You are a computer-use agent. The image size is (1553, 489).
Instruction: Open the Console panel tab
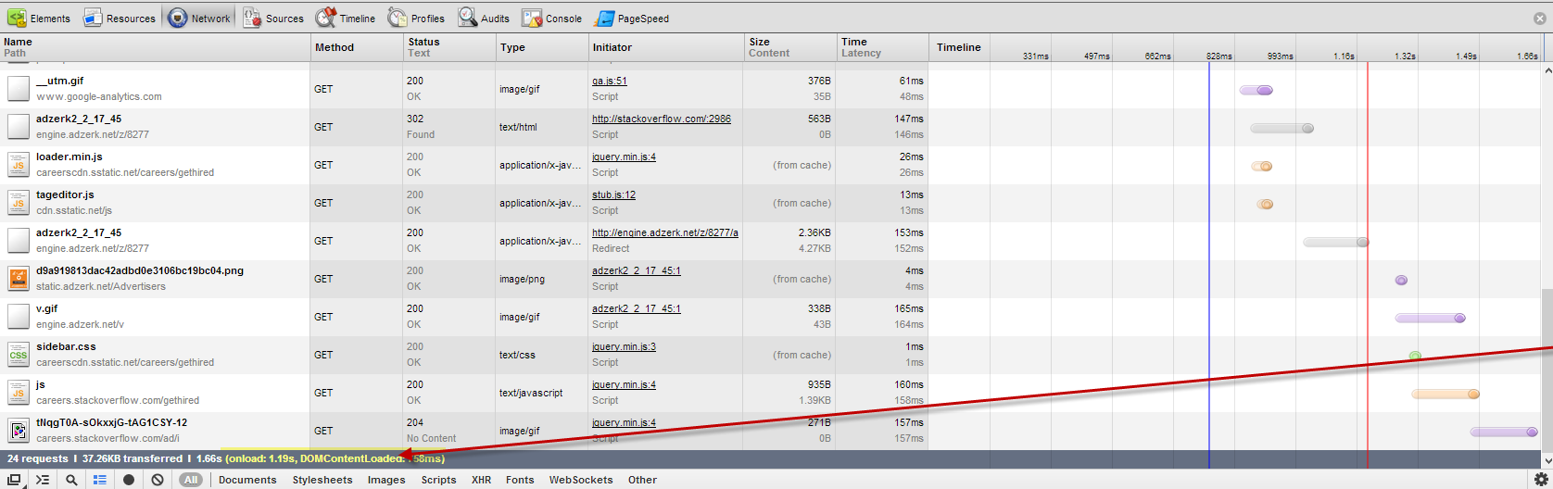point(551,18)
